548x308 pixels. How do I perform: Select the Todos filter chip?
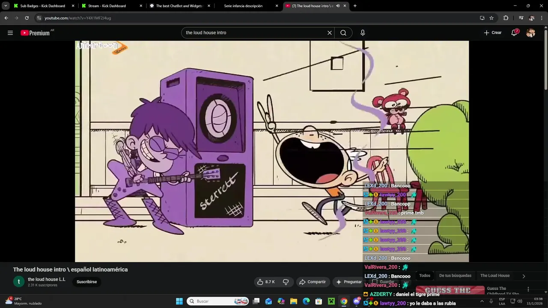click(x=425, y=275)
